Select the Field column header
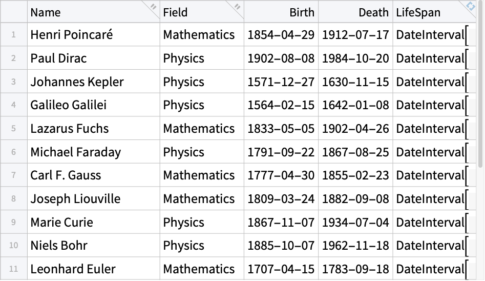Screen dimensions: 485x281 point(202,12)
